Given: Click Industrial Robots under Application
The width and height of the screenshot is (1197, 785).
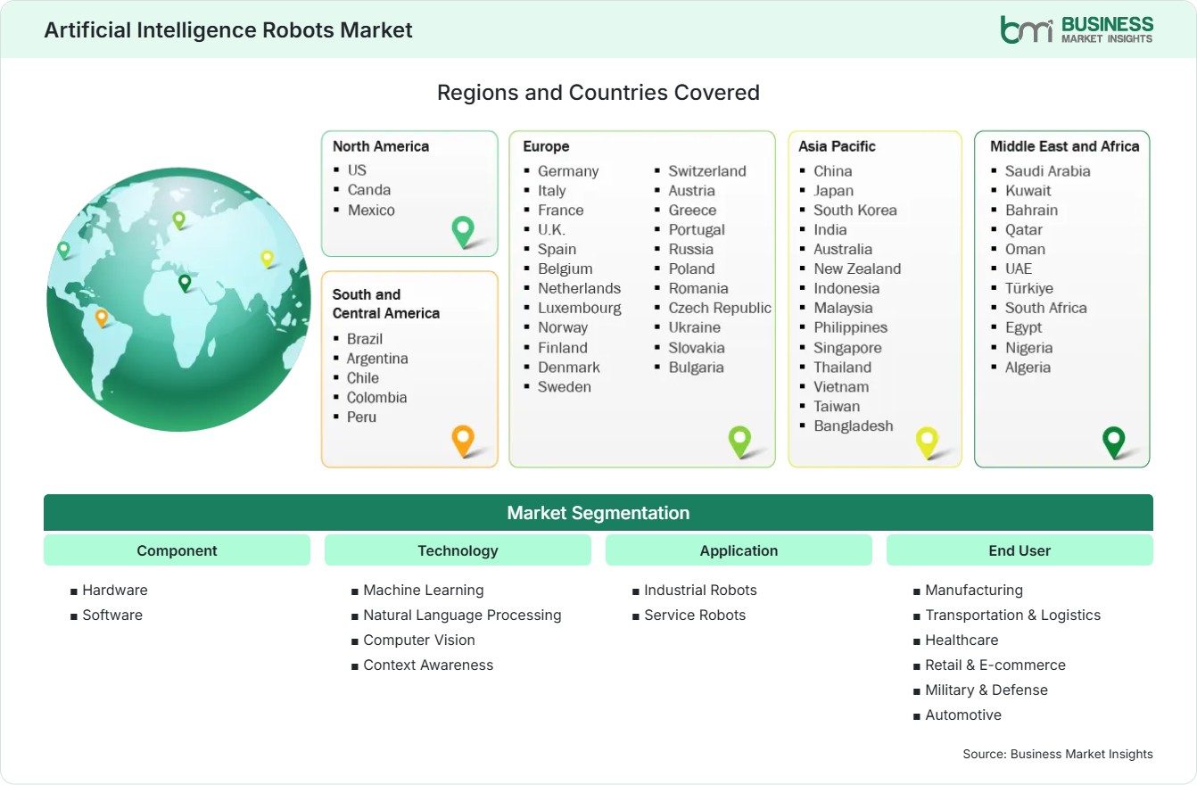Looking at the screenshot, I should point(700,590).
